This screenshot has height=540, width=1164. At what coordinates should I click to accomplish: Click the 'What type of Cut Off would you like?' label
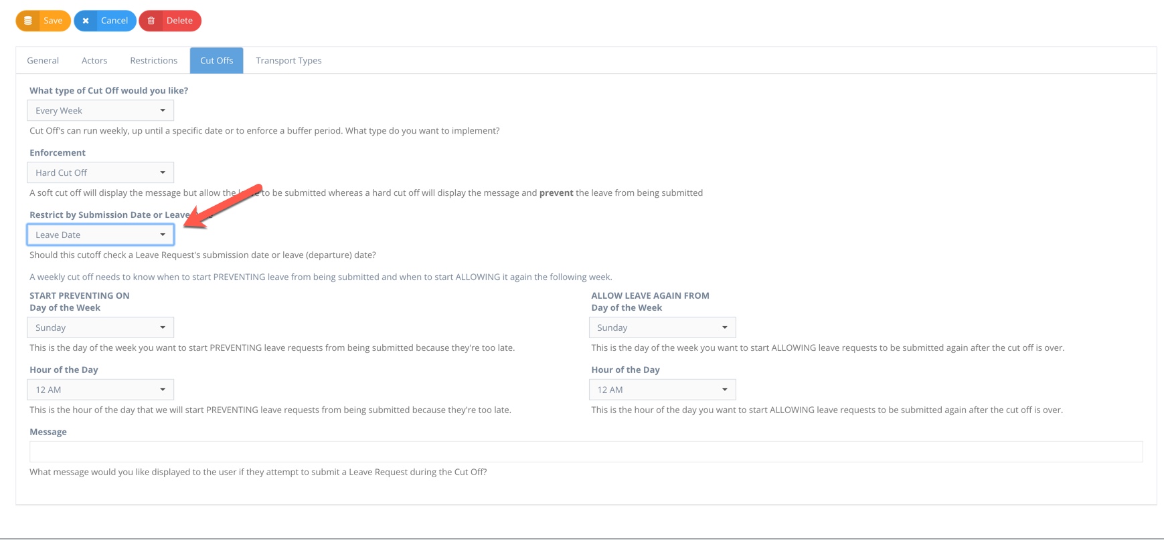(109, 90)
